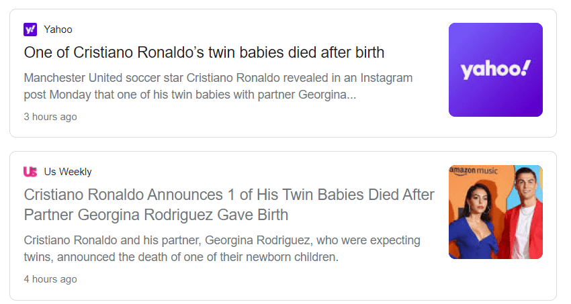571x304 pixels.
Task: Click snippet line "post Monday that one of his twin babies"
Action: (189, 95)
